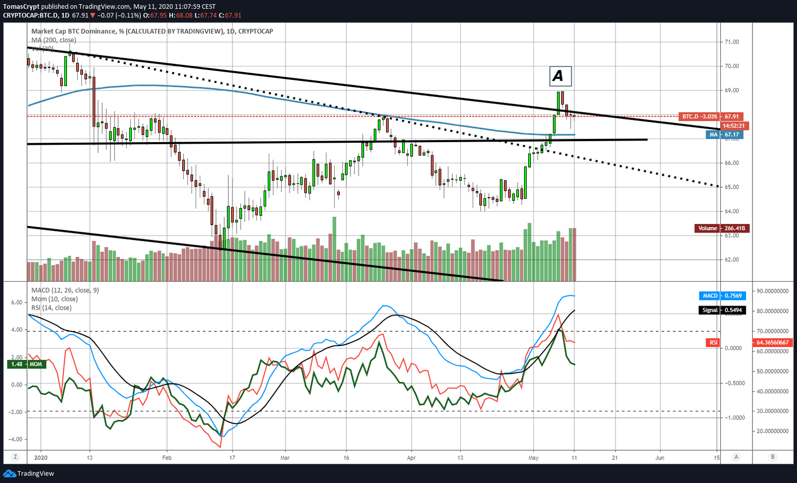Click the 62.00 price scale value

[732, 260]
